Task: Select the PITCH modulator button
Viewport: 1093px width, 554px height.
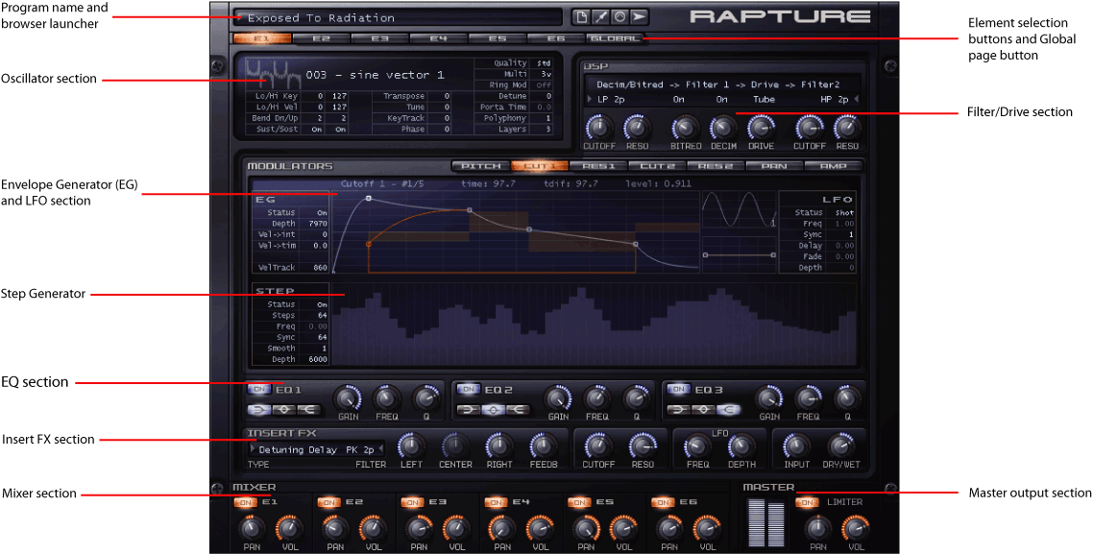Action: pyautogui.click(x=481, y=166)
